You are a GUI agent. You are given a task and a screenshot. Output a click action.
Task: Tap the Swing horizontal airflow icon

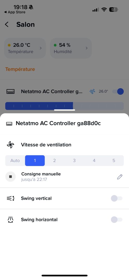click(10, 220)
